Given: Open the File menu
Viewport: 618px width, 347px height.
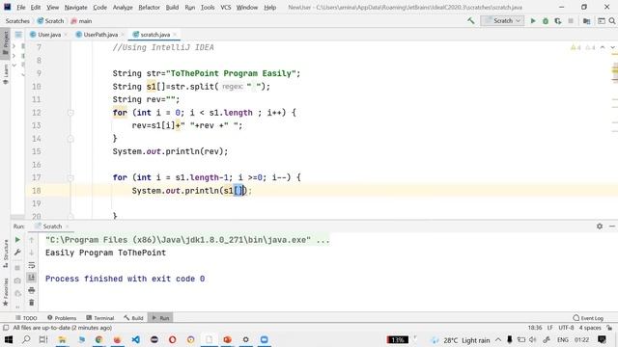Looking at the screenshot, I should pos(21,7).
